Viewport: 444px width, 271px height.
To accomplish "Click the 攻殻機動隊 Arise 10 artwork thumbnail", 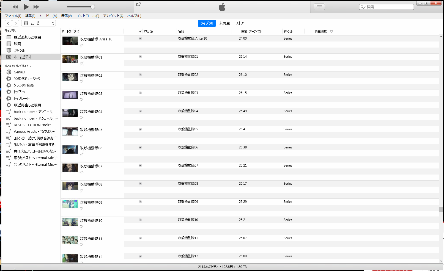I will (70, 41).
